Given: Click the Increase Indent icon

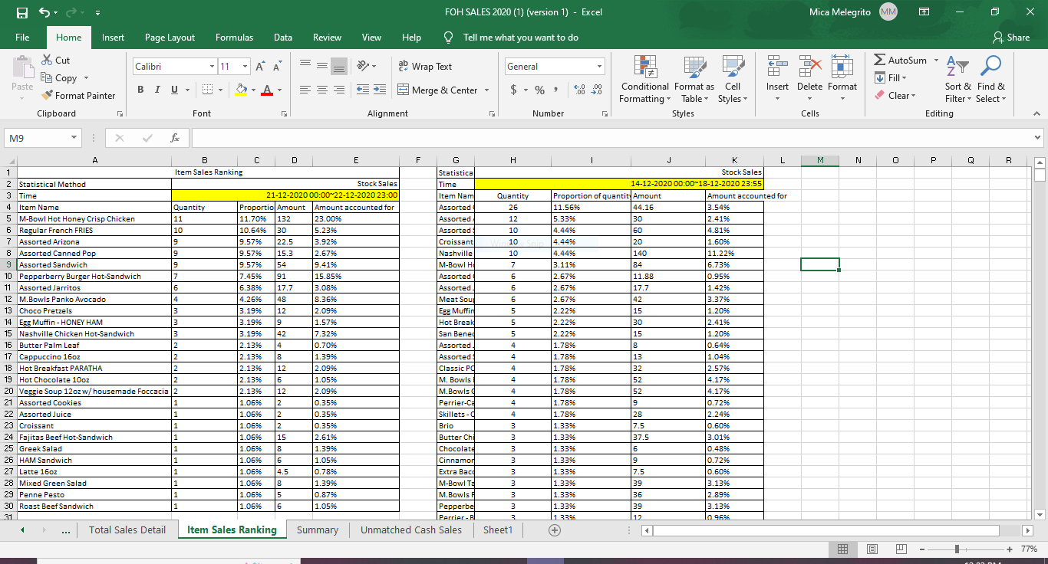Looking at the screenshot, I should pyautogui.click(x=380, y=90).
